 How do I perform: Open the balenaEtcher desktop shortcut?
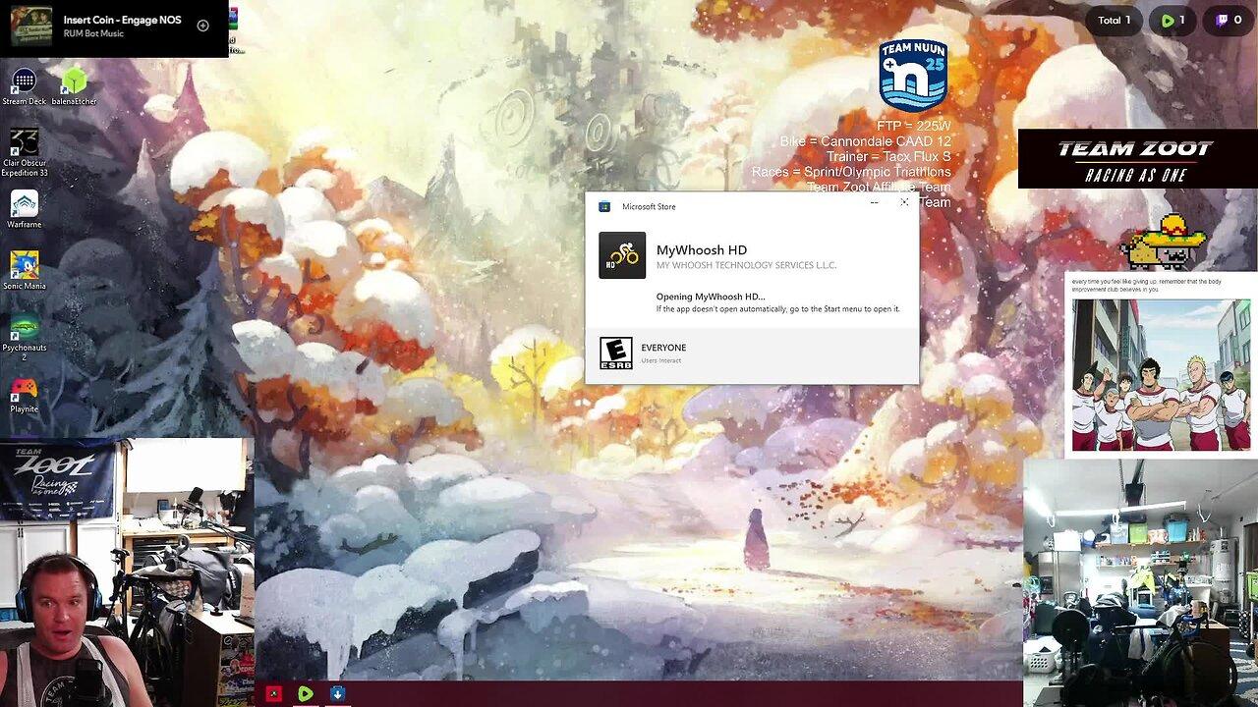pos(74,86)
